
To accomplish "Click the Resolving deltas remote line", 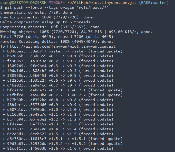I will coord(57,41).
